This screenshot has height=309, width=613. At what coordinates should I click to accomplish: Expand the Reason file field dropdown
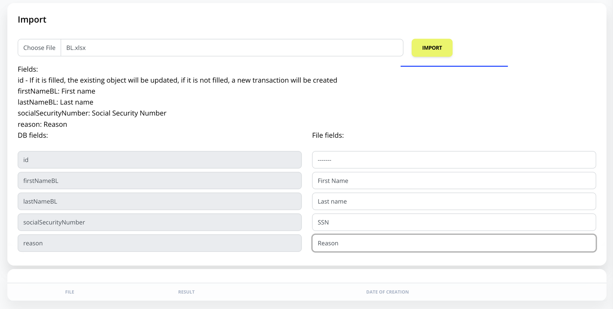454,243
